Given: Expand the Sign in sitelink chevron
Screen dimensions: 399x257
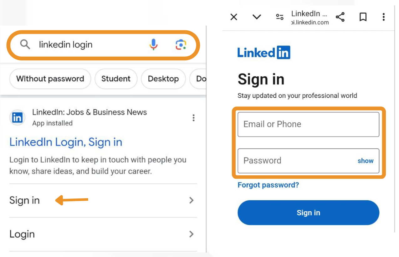Looking at the screenshot, I should click(192, 200).
